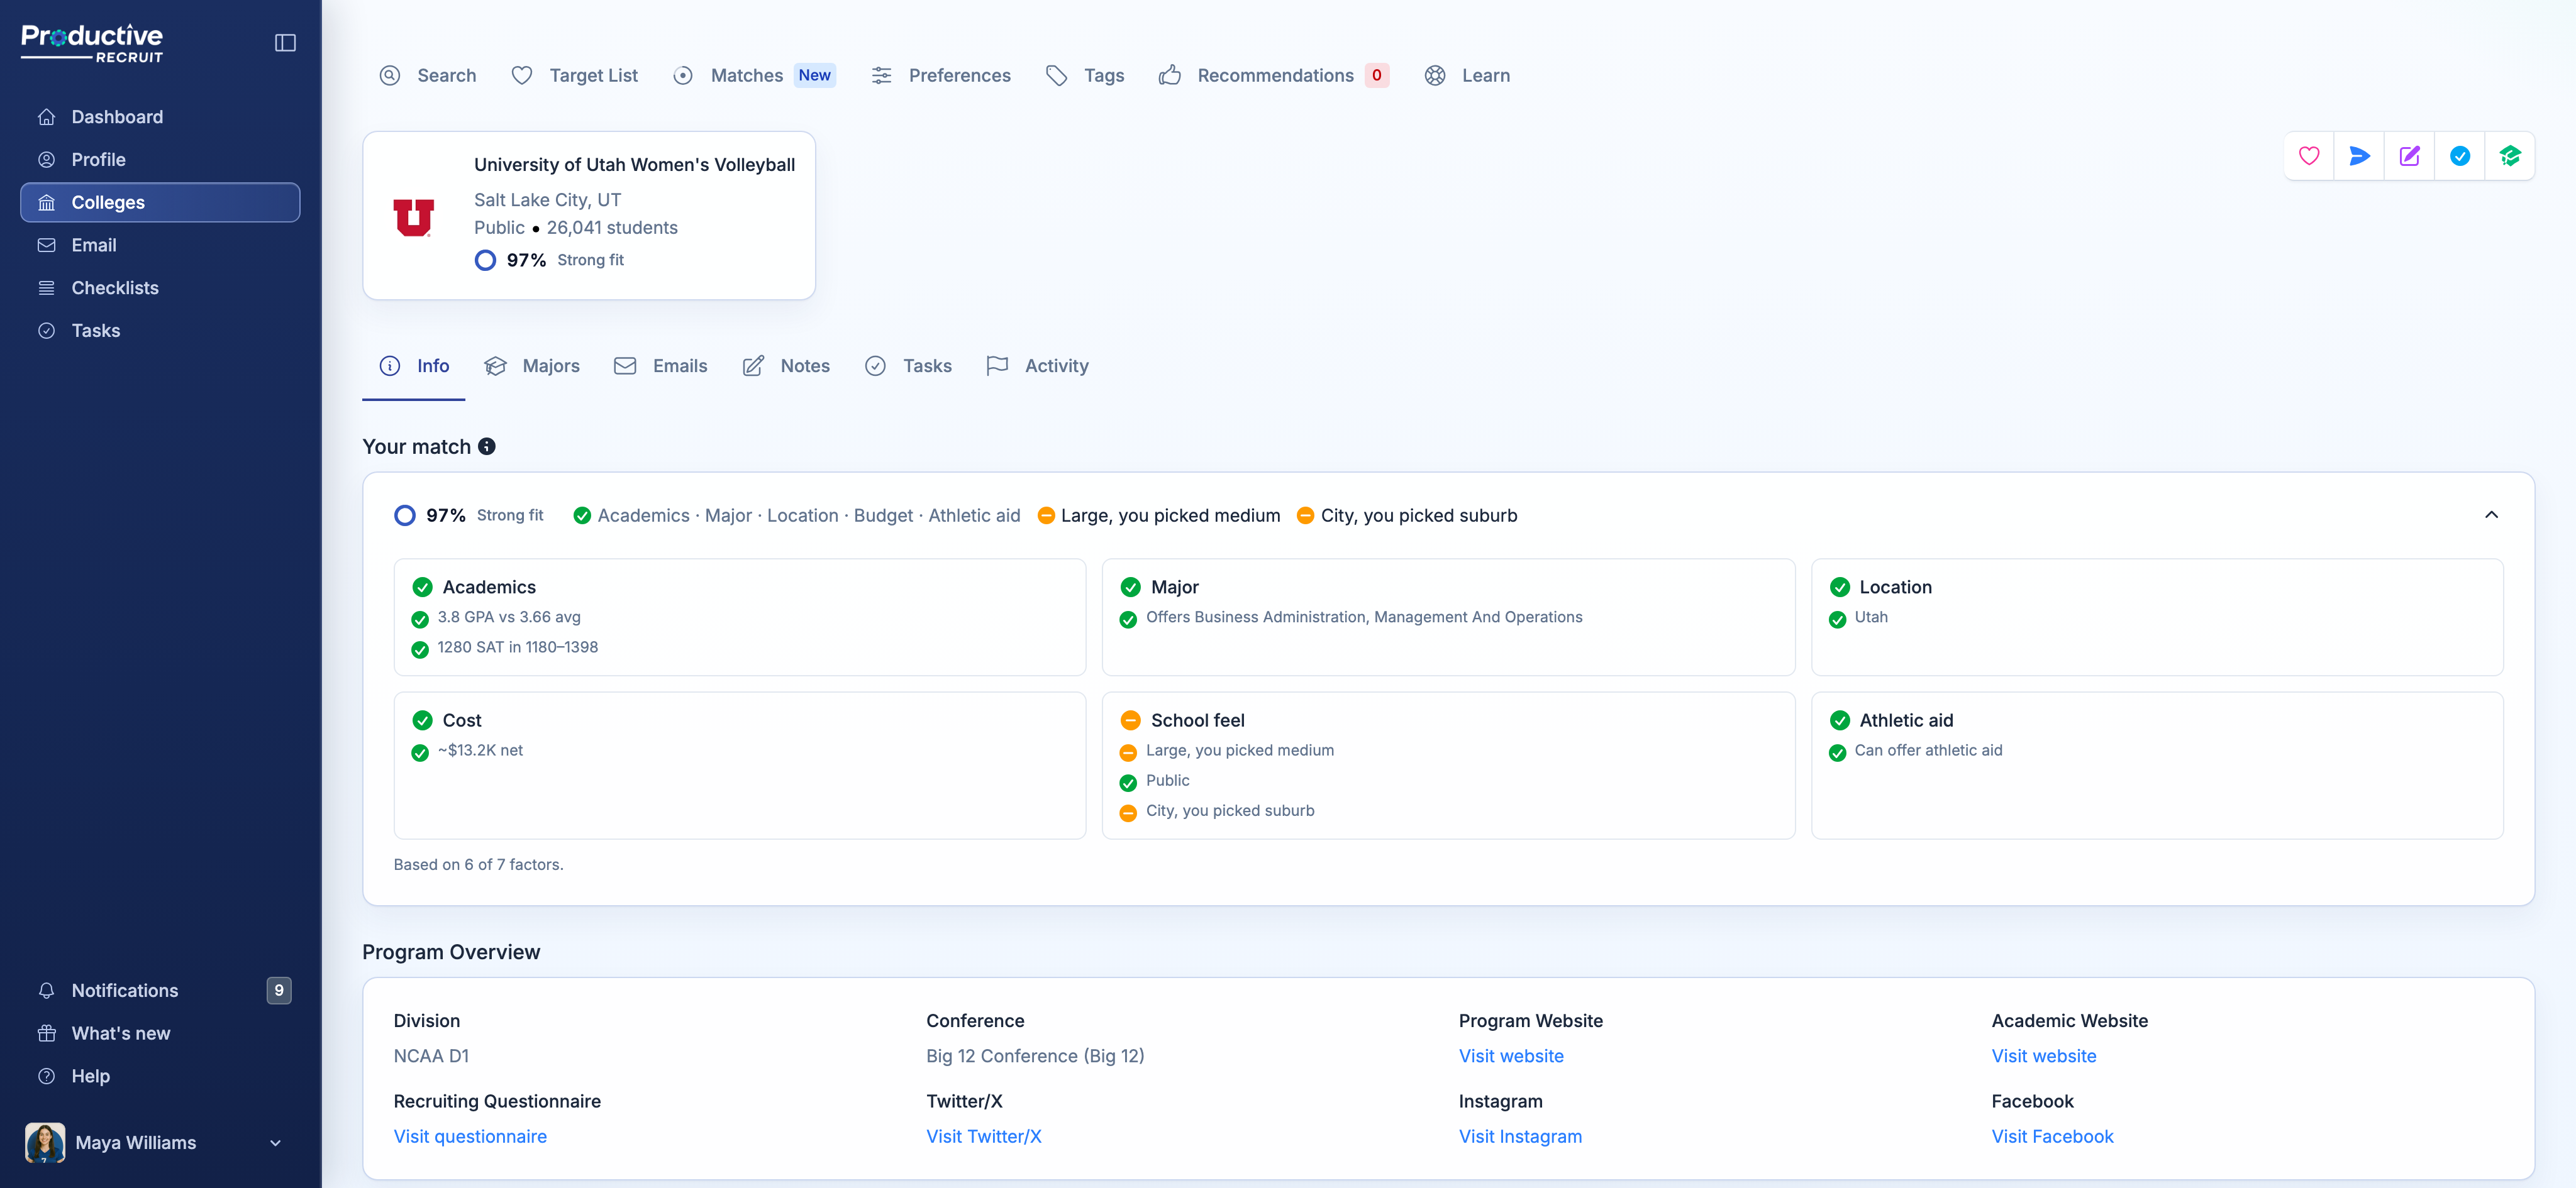Image resolution: width=2576 pixels, height=1188 pixels.
Task: Open the Visit questionnaire link
Action: (x=470, y=1137)
